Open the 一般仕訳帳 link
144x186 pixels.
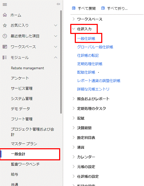click(86, 38)
